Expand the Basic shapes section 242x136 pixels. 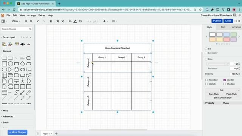pyautogui.click(x=6, y=122)
